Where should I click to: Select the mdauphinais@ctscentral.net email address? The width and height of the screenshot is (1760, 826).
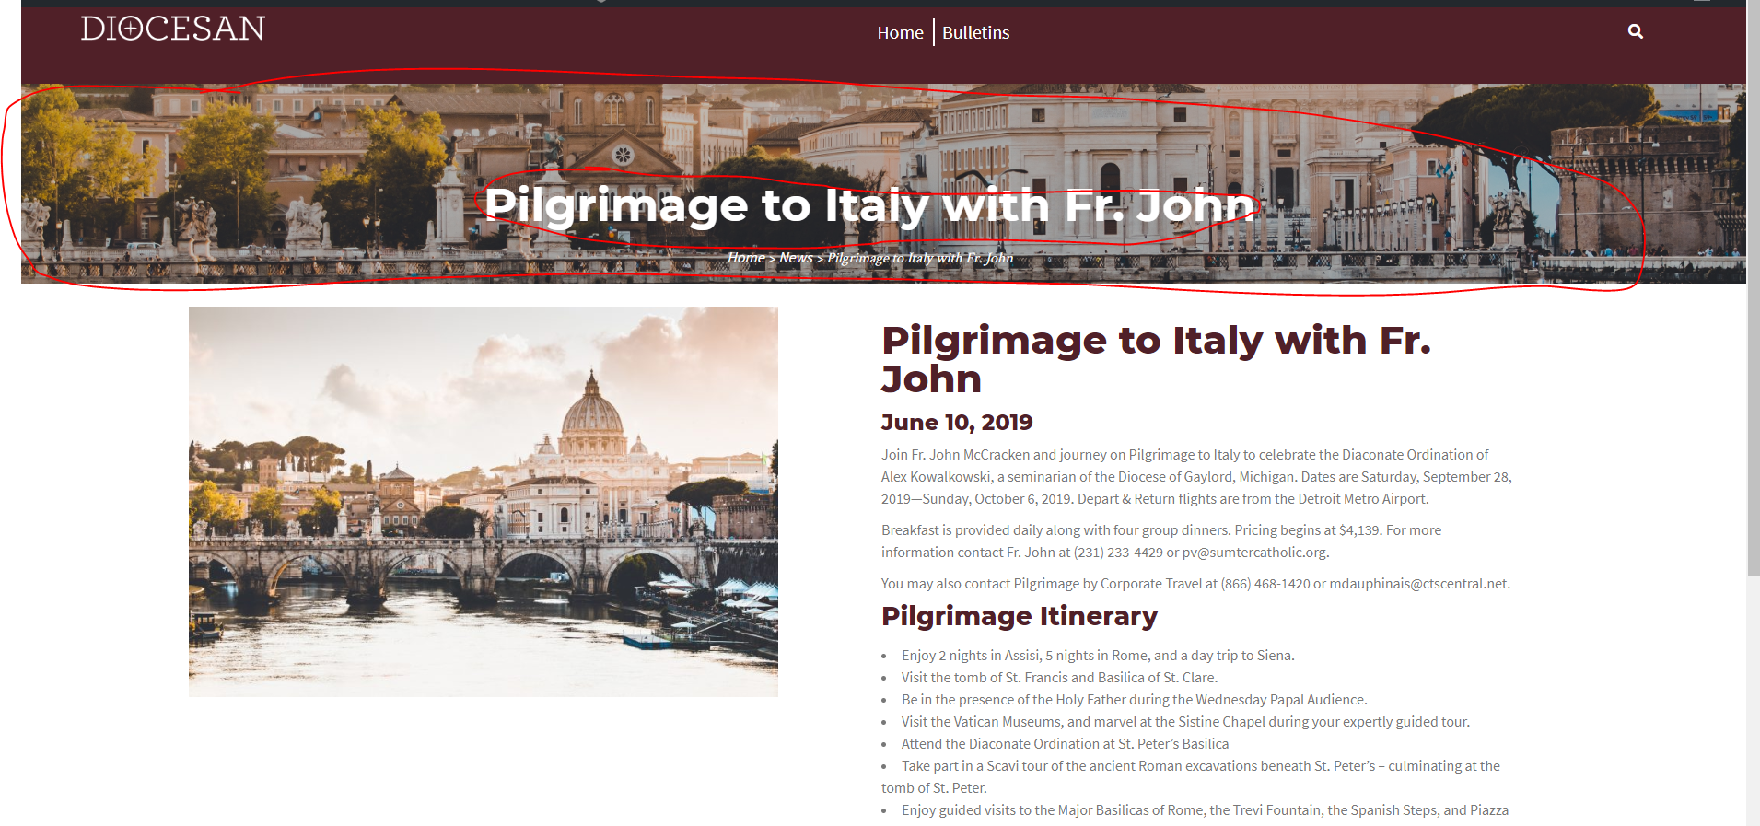(1418, 584)
